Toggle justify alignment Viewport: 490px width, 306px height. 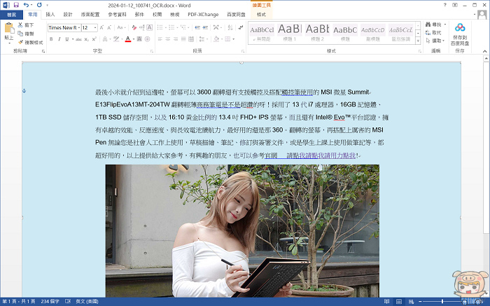pyautogui.click(x=183, y=39)
